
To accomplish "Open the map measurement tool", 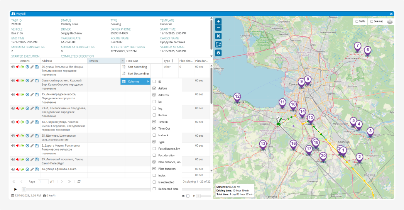I will click(218, 36).
